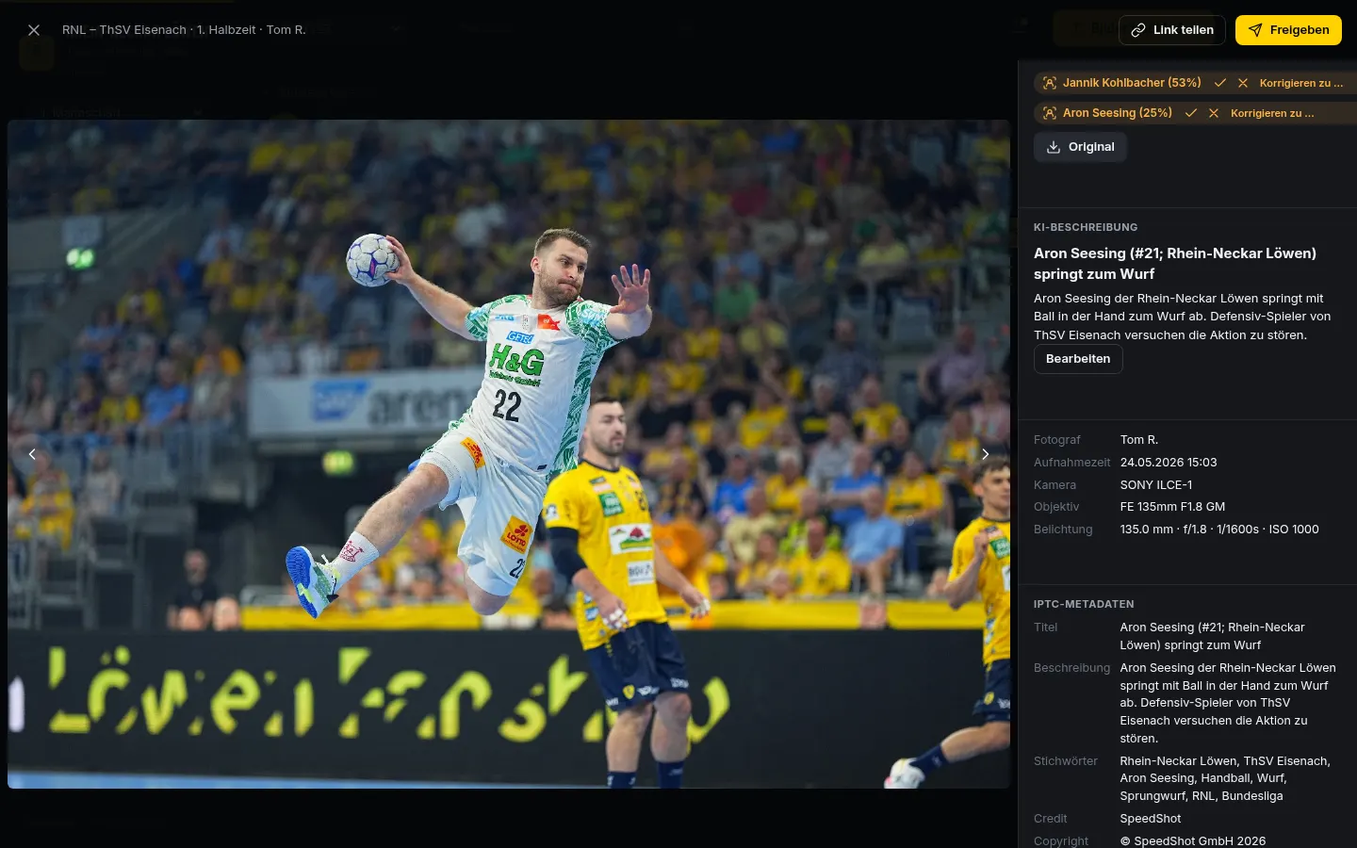This screenshot has height=848, width=1357.
Task: Confirm Aron Seesing face match checkmark
Action: (x=1191, y=113)
